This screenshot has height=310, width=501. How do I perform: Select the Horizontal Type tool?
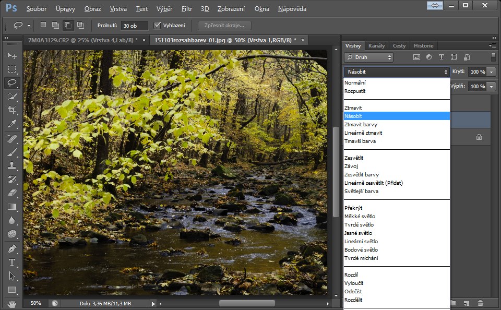(x=11, y=263)
